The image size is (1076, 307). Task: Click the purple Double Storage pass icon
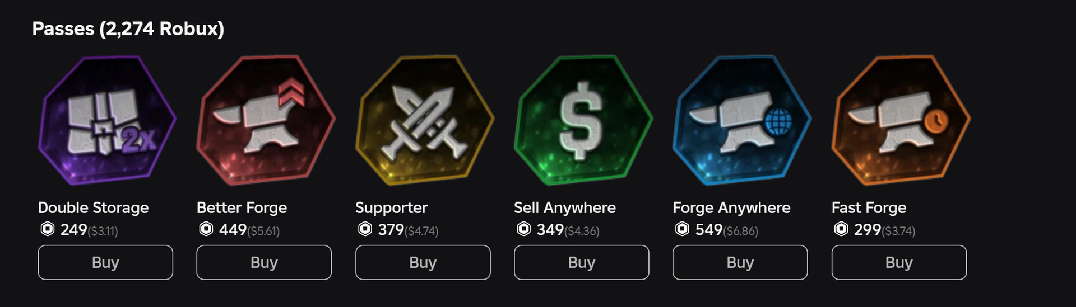(x=106, y=120)
